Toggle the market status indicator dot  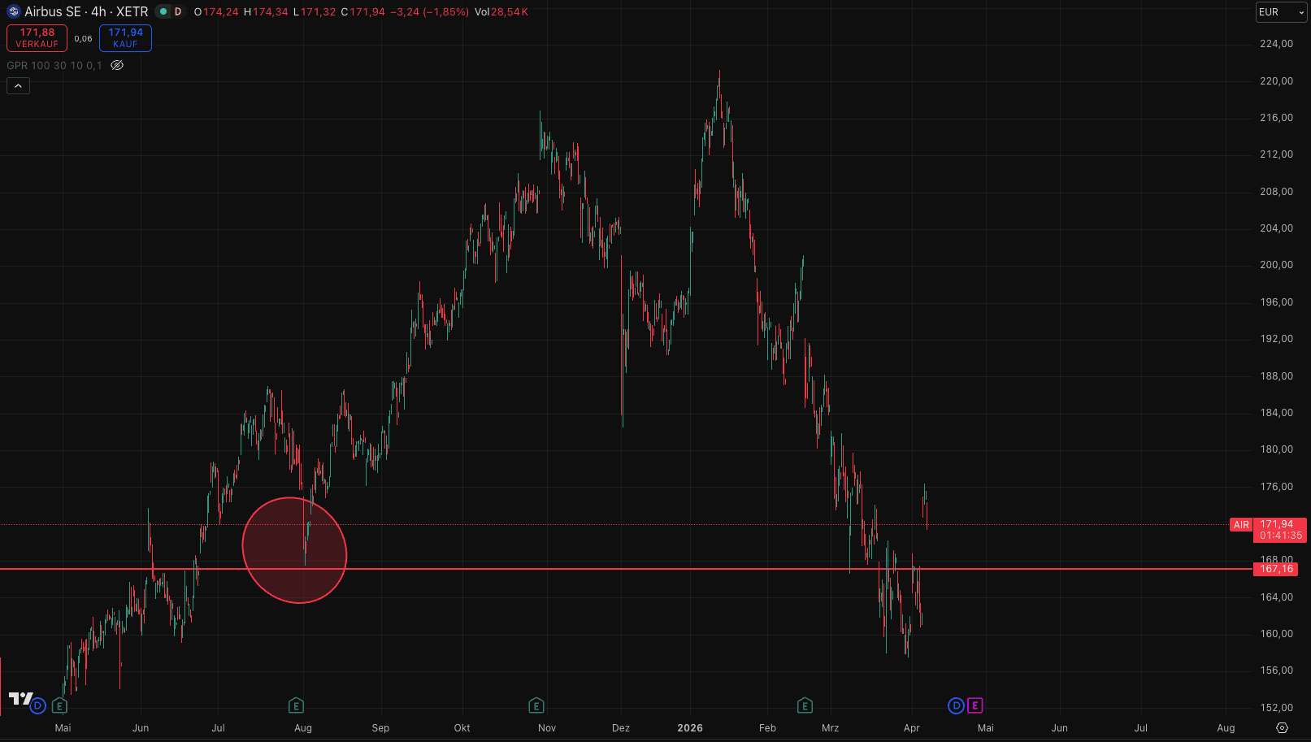pos(163,11)
